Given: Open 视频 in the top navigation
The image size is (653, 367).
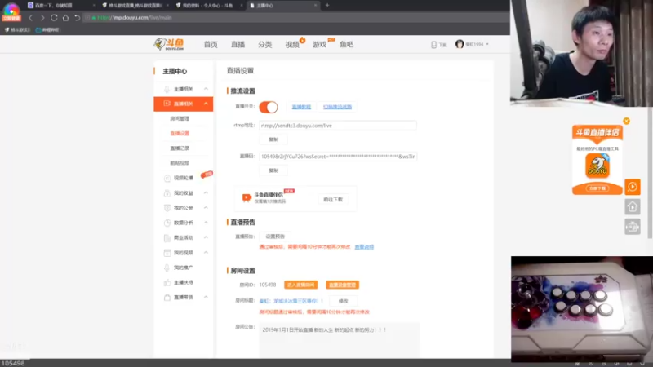Looking at the screenshot, I should (x=292, y=45).
